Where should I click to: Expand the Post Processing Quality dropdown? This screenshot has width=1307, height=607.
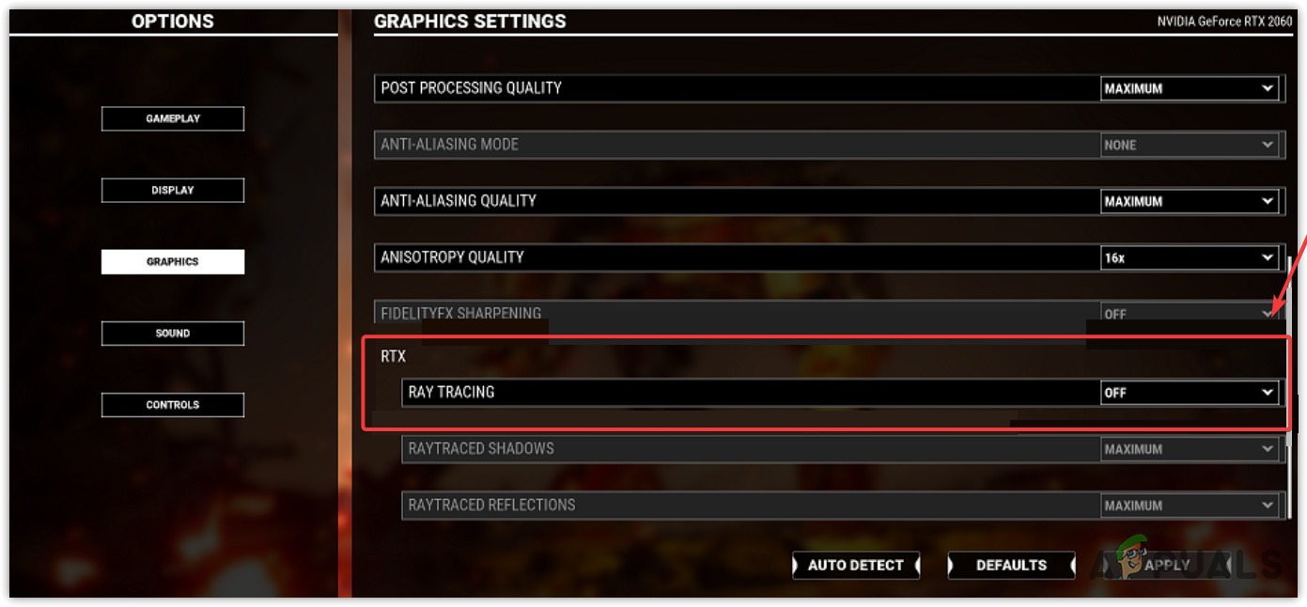click(1190, 88)
